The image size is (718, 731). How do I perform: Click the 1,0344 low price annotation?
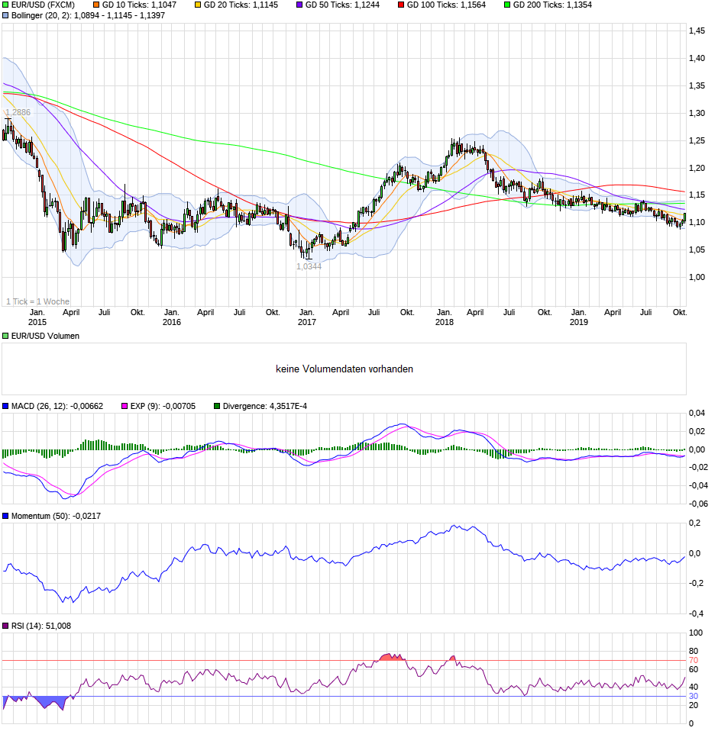click(309, 266)
